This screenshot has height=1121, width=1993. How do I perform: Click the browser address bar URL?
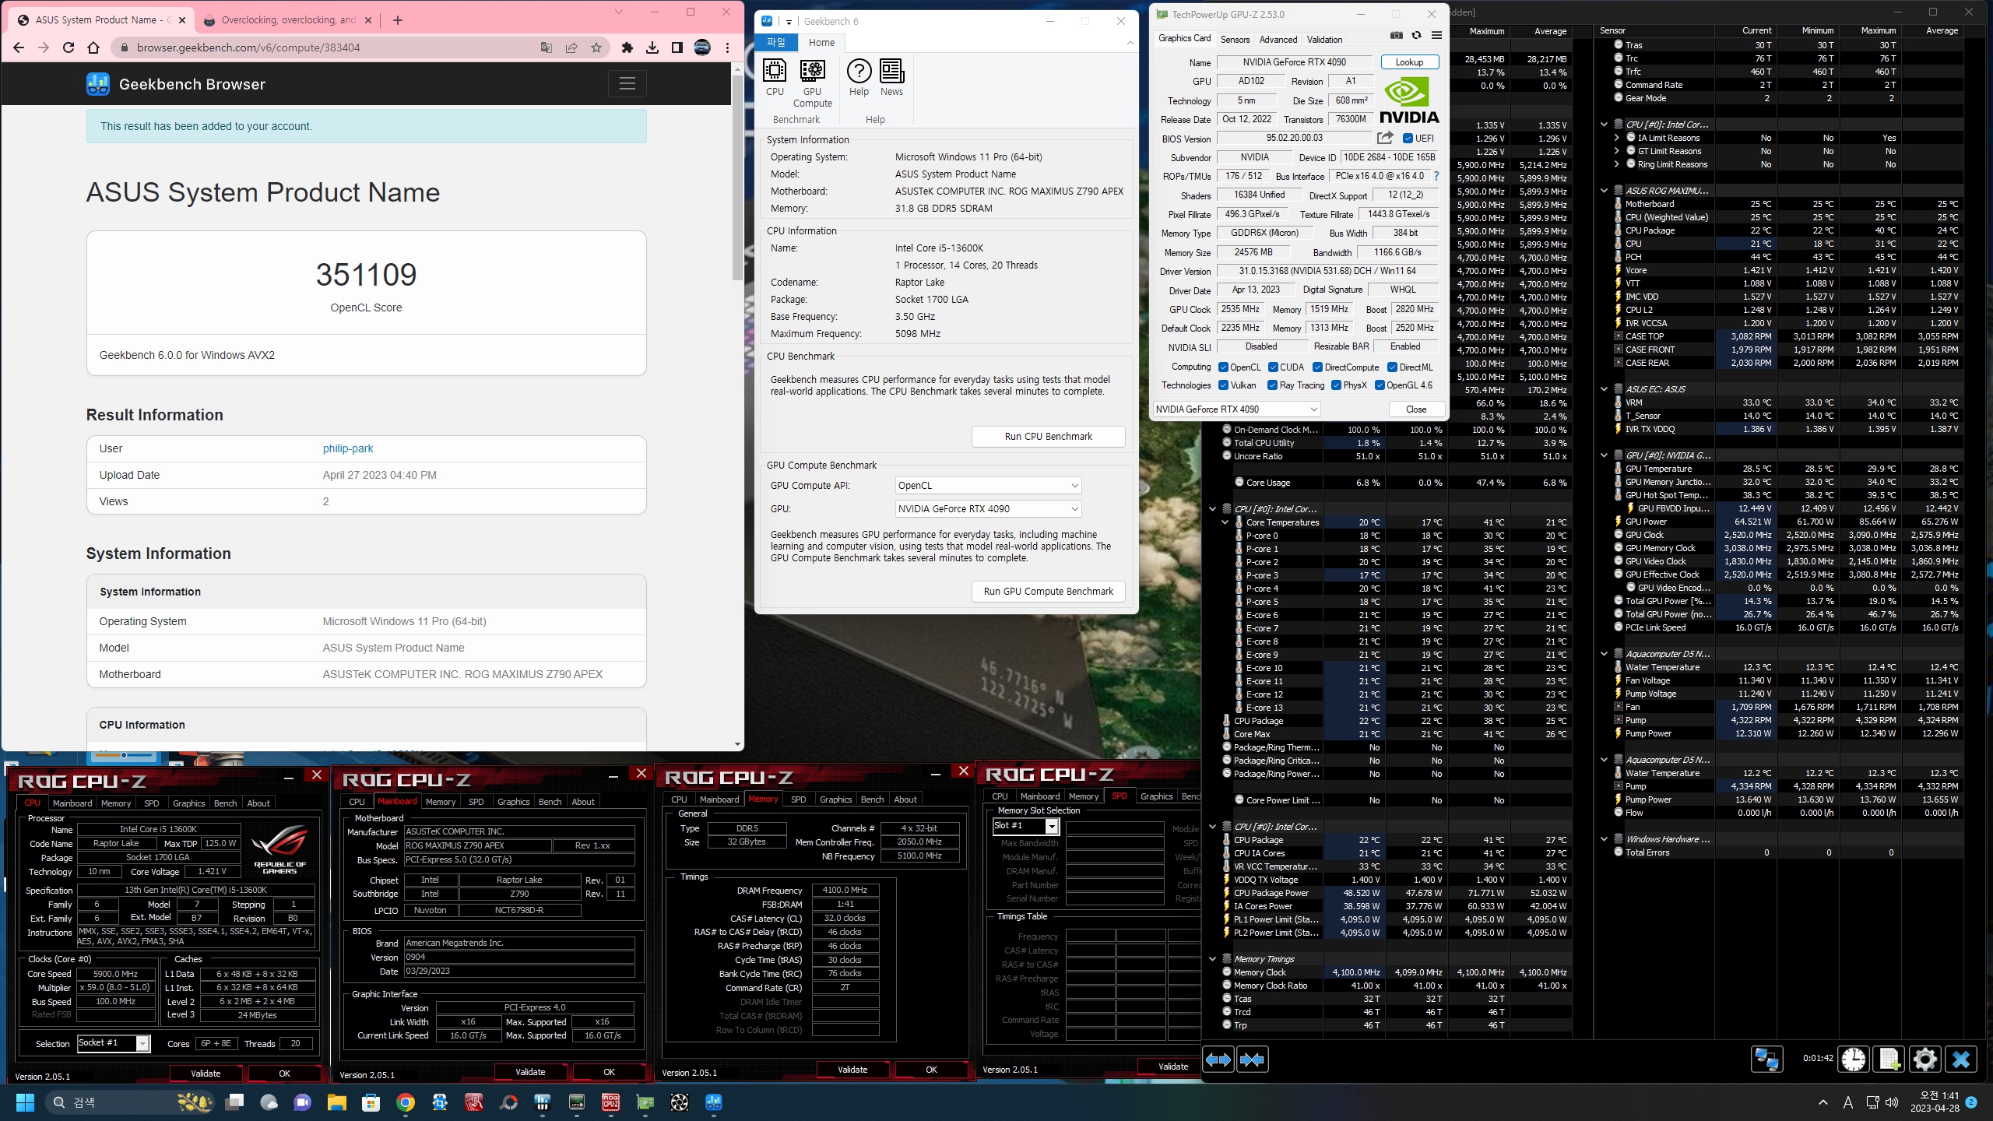click(x=248, y=47)
